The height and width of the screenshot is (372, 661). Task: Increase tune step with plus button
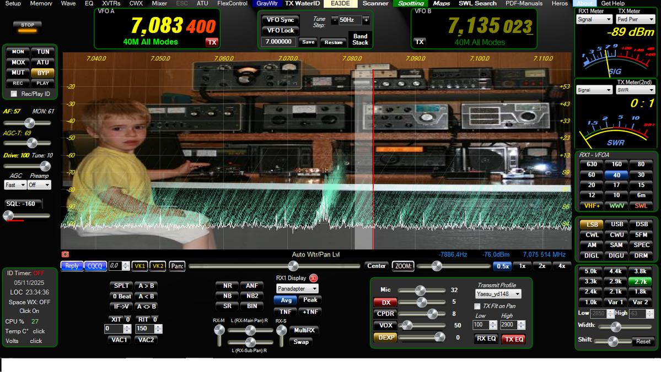point(366,20)
